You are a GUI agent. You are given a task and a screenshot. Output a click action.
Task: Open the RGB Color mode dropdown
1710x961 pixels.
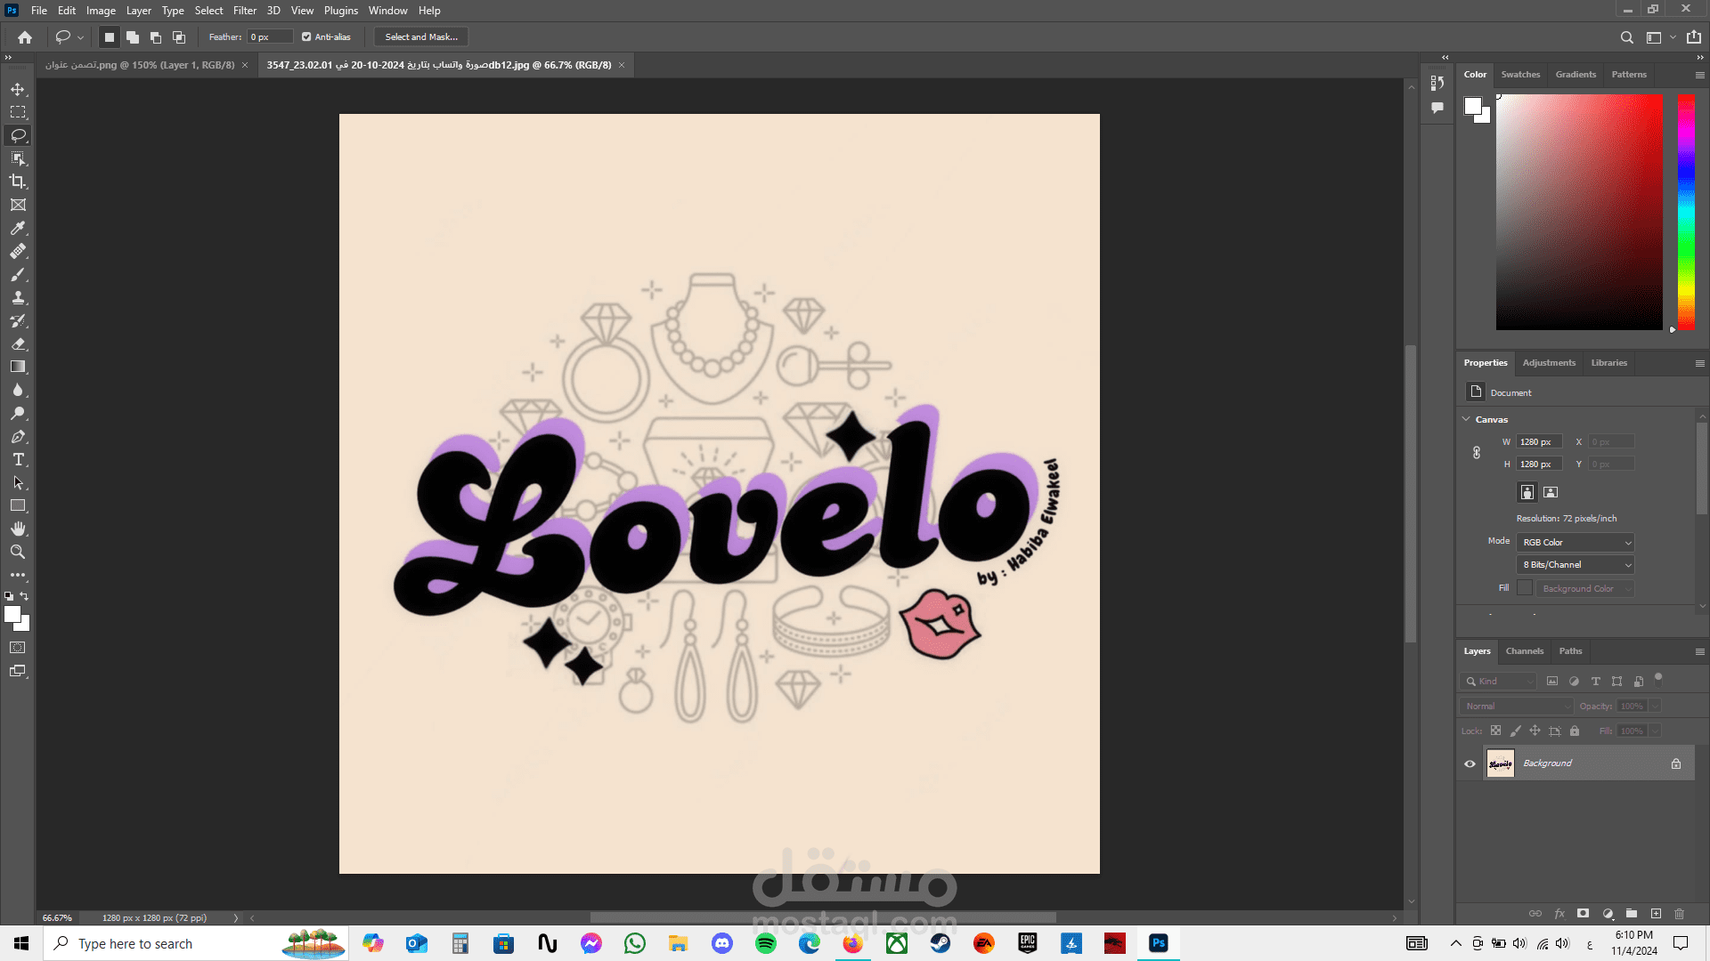pos(1576,542)
